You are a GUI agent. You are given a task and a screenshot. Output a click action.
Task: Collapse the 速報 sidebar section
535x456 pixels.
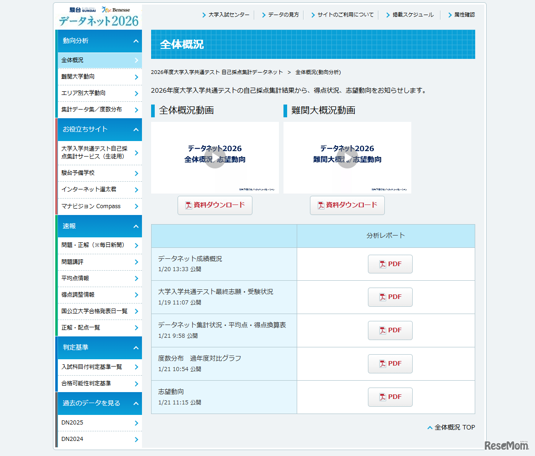click(100, 226)
